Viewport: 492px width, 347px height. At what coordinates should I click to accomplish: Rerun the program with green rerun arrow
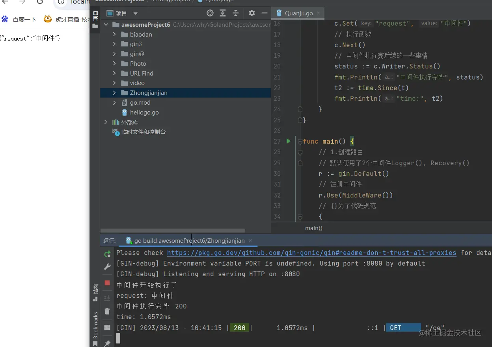pos(107,254)
